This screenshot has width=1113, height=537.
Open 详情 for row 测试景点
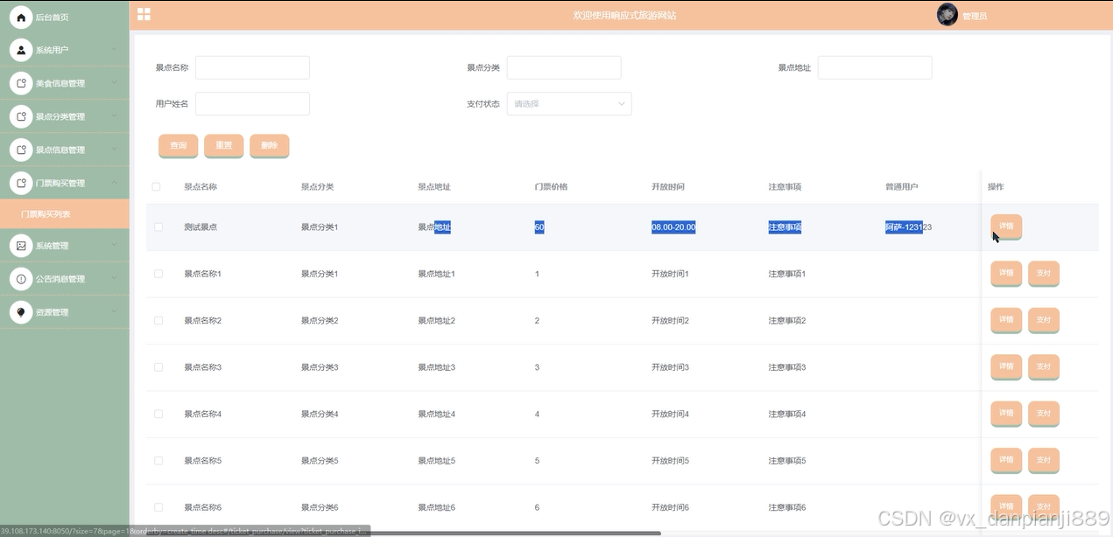click(1006, 227)
